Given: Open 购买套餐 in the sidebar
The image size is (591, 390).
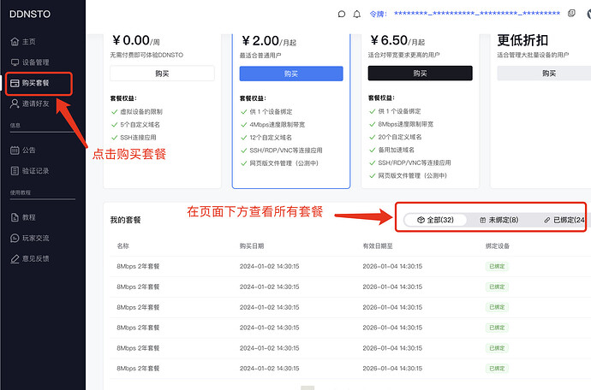Looking at the screenshot, I should point(35,83).
